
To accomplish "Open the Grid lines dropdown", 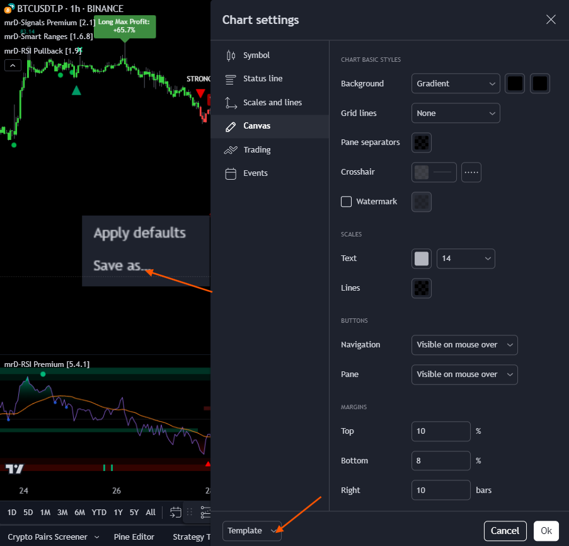I will coord(456,113).
